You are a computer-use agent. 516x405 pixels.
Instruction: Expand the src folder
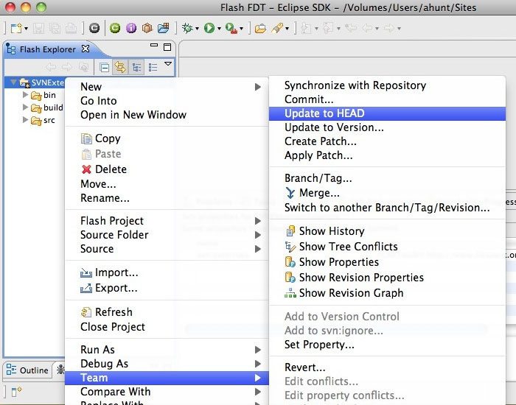point(25,120)
